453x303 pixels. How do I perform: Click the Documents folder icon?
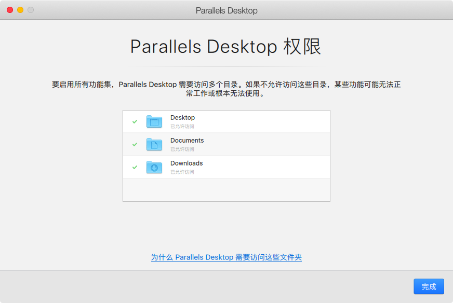tap(154, 144)
